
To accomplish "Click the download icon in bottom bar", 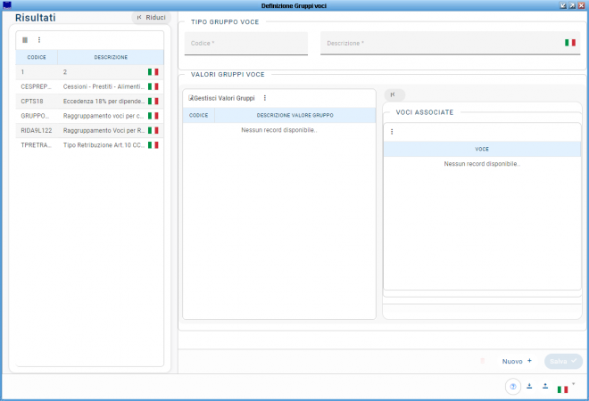I will tap(529, 387).
